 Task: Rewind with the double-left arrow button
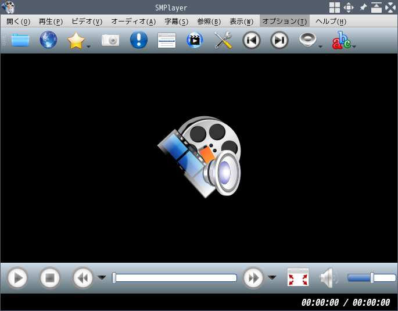(x=83, y=278)
